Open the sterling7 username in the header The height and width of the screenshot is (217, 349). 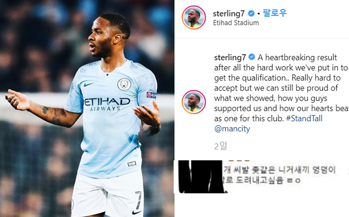[x=229, y=14]
